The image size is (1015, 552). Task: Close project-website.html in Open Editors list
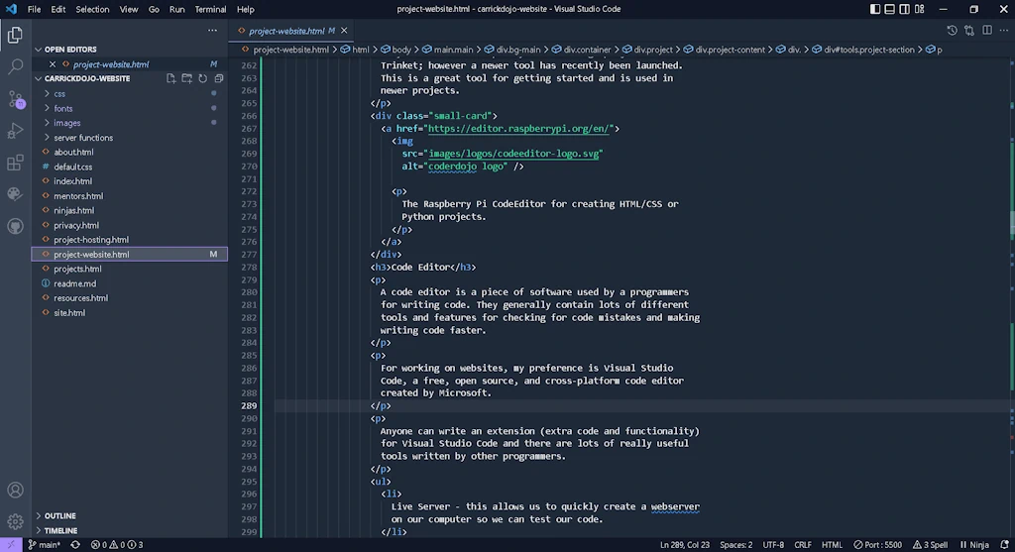tap(53, 64)
